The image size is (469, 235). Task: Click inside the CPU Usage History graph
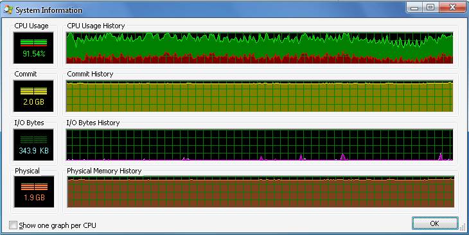(260, 48)
